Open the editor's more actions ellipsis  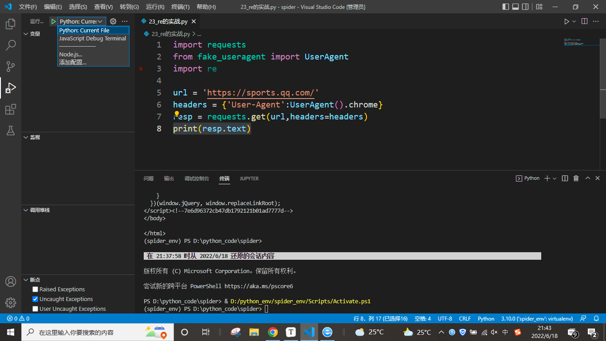[597, 21]
